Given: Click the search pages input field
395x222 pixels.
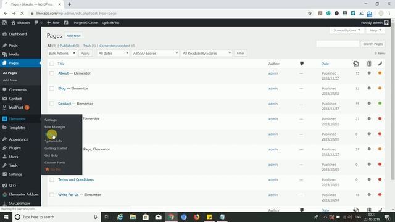Looking at the screenshot, I should pyautogui.click(x=338, y=44).
